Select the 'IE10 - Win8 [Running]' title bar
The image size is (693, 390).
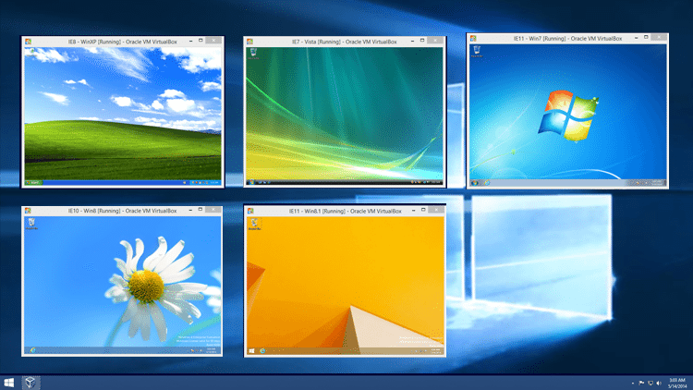coord(122,211)
